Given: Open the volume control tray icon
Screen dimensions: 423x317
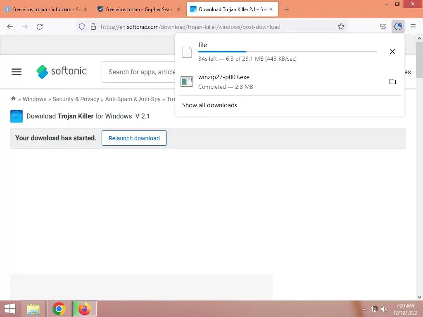Looking at the screenshot, I should click(384, 309).
